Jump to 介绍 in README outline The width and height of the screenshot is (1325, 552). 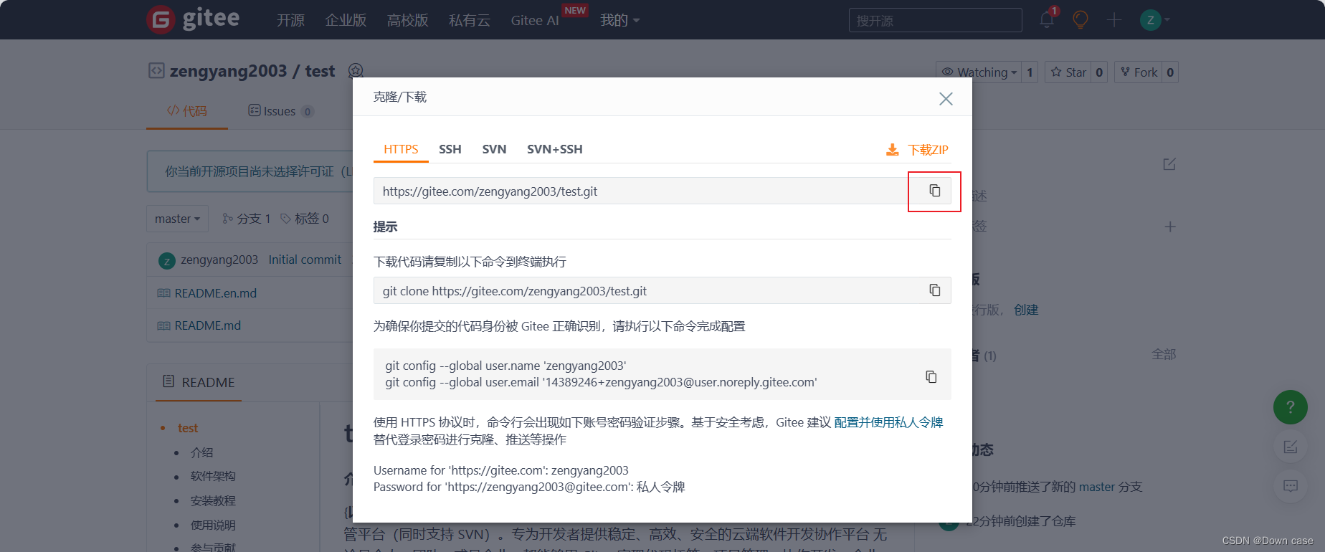201,452
